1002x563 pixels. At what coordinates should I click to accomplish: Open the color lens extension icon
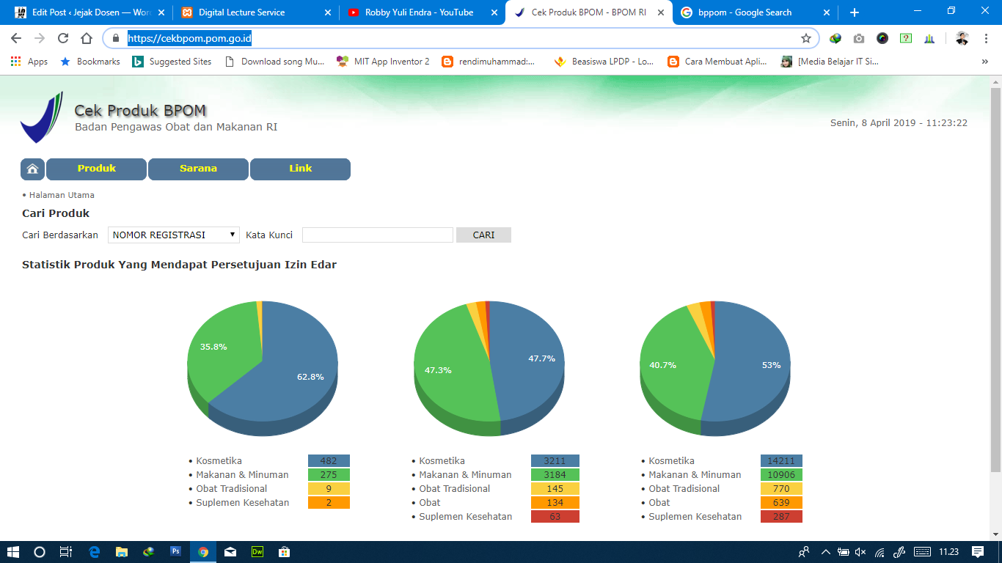click(882, 38)
